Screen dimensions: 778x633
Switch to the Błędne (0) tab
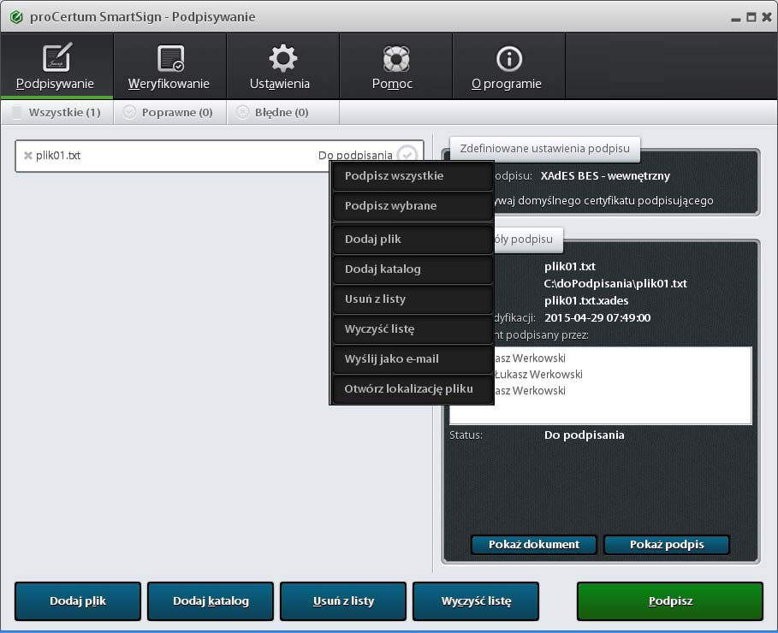point(282,113)
